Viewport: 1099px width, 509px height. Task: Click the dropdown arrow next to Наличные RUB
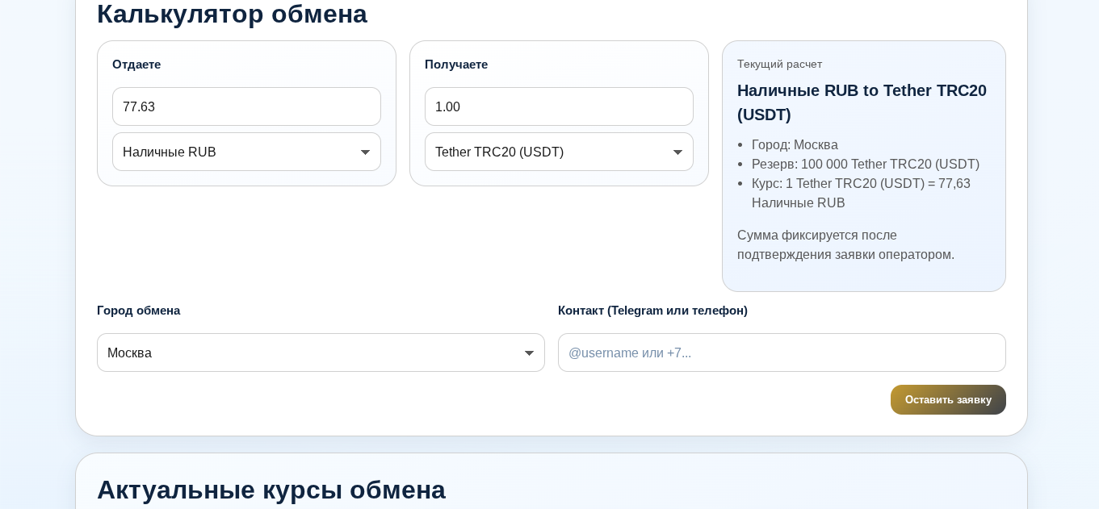(365, 152)
